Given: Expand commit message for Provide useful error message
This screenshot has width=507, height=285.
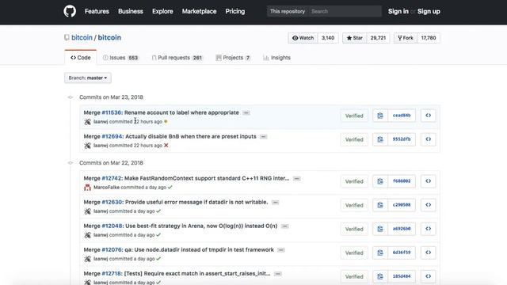Looking at the screenshot, I should coord(276,203).
